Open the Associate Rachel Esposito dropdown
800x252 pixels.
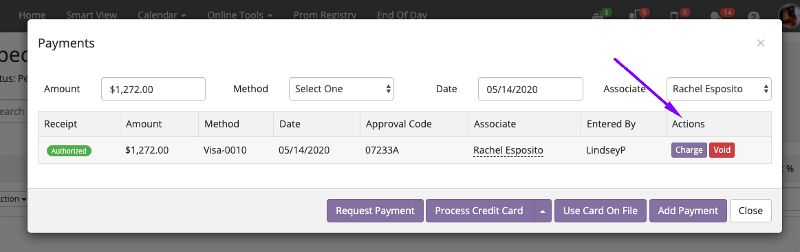click(719, 89)
